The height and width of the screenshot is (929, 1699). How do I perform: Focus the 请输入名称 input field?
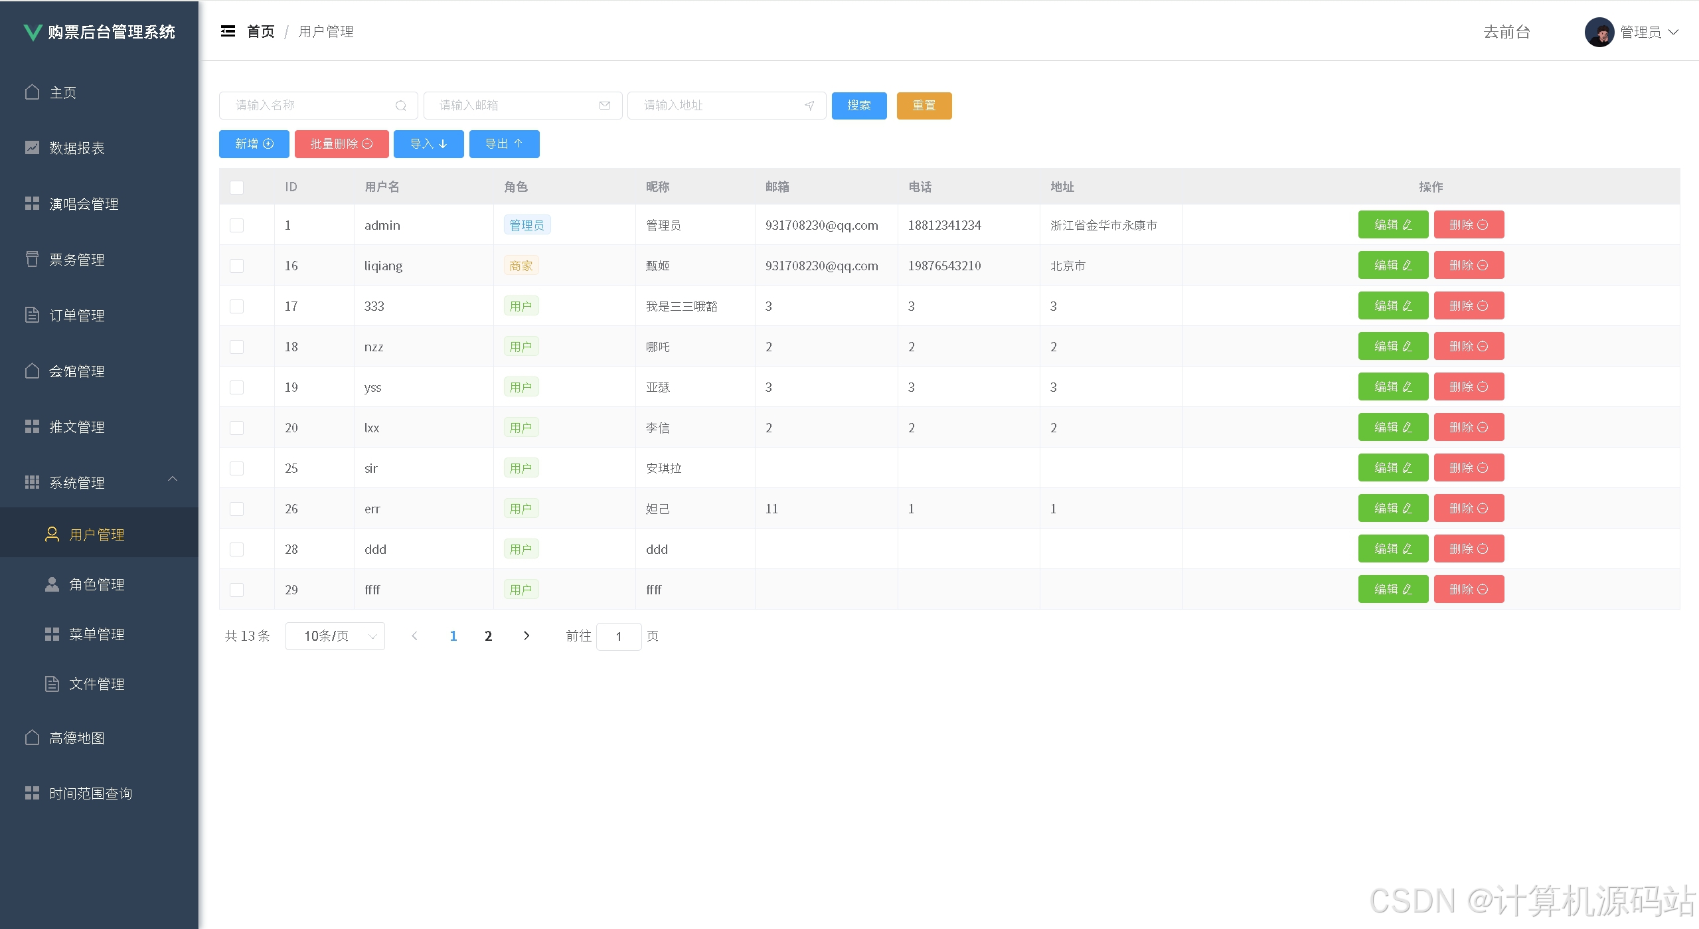(319, 106)
